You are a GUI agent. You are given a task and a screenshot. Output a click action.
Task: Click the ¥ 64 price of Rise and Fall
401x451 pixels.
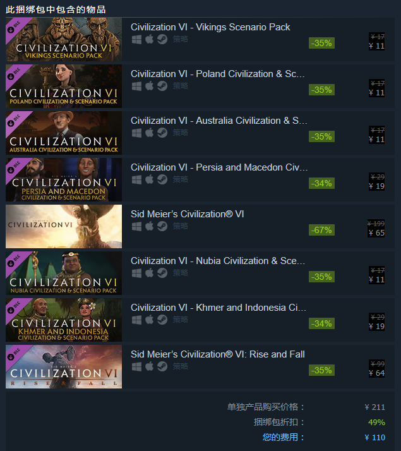tap(376, 373)
